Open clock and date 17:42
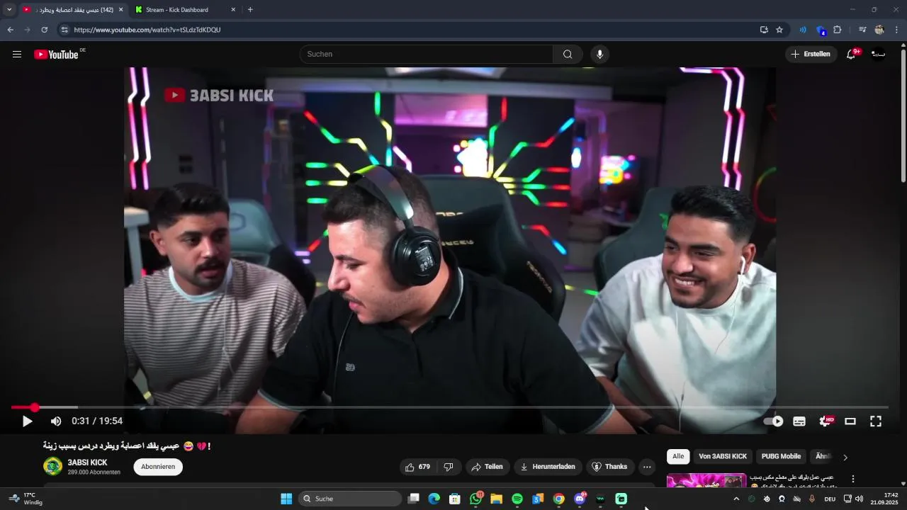Viewport: 907px width, 510px height. click(884, 499)
